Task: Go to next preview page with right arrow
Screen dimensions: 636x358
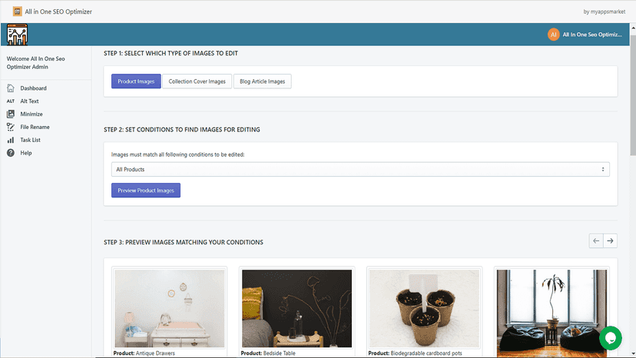Action: pos(610,241)
